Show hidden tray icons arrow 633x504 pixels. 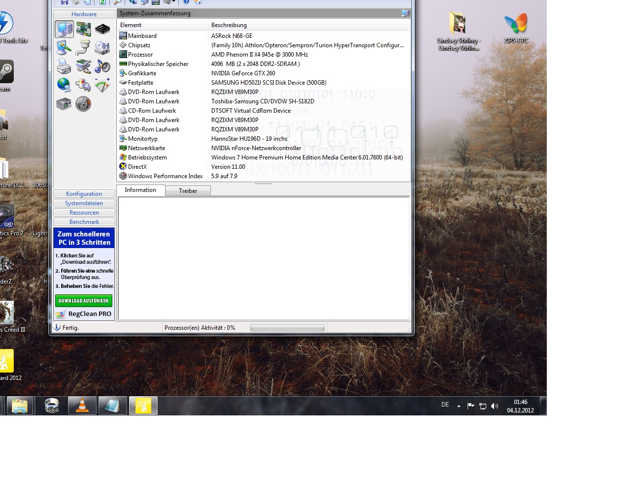coord(459,406)
